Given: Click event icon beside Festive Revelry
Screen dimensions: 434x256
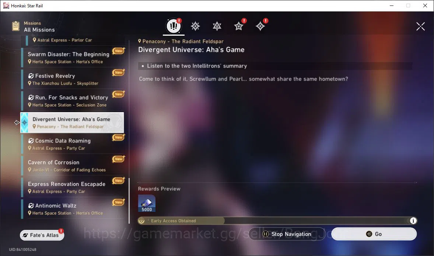Looking at the screenshot, I should click(x=31, y=76).
